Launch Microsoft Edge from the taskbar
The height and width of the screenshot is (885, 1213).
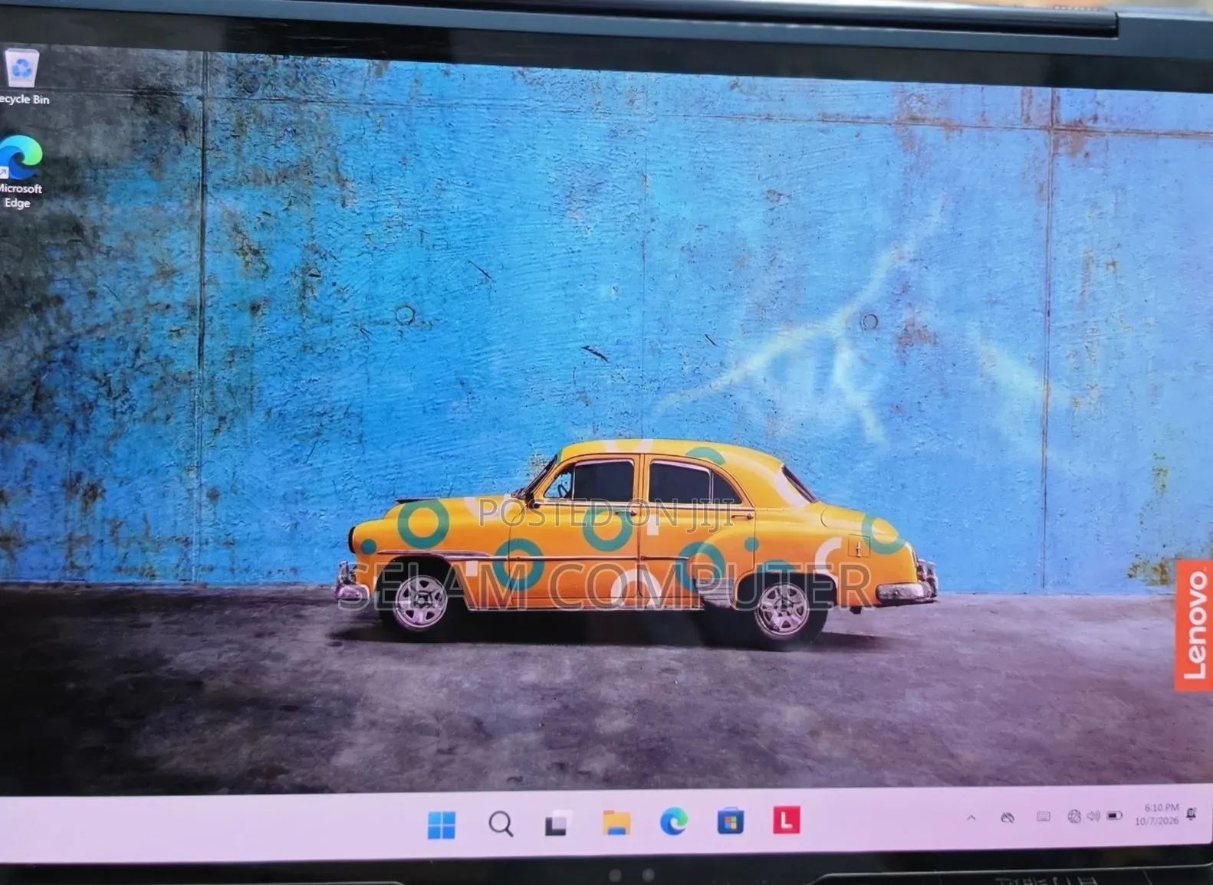(673, 821)
